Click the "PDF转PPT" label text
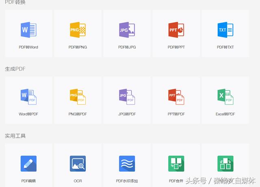The image size is (260, 187). click(176, 47)
